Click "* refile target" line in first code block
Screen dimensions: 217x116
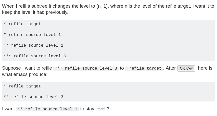click(x=22, y=24)
